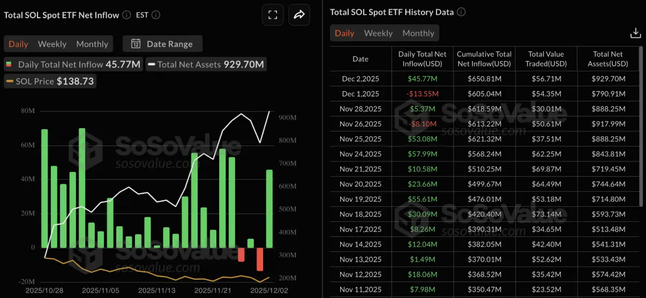Image resolution: width=646 pixels, height=298 pixels.
Task: Select the Nov 11,2025 date cell
Action: (360, 289)
